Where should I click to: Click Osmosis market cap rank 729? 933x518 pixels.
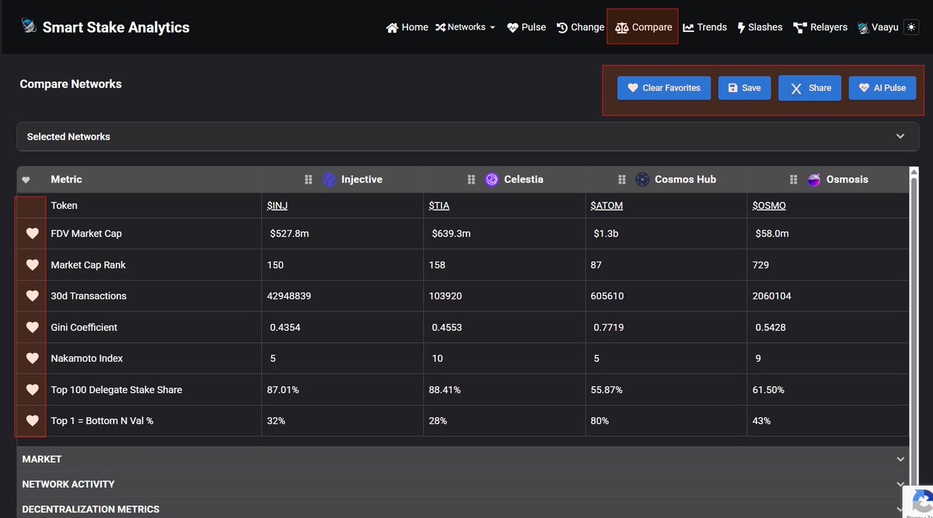(760, 265)
